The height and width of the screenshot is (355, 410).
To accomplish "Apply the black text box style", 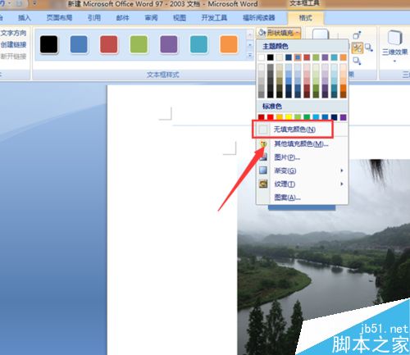I will point(49,44).
